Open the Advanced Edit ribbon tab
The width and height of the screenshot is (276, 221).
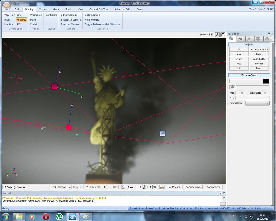(122, 9)
